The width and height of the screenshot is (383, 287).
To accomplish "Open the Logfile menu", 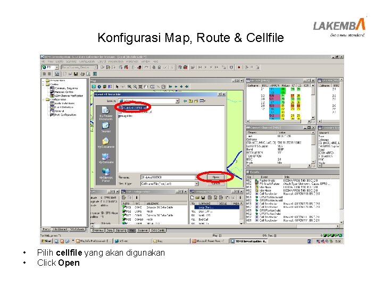I will pyautogui.click(x=60, y=62).
